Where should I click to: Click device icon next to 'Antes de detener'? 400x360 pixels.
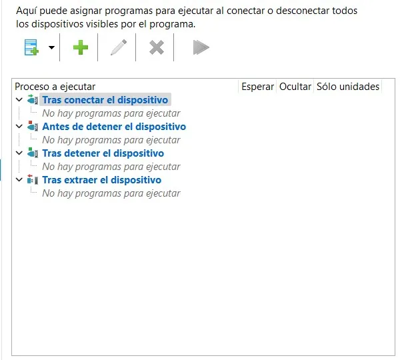[x=33, y=126]
